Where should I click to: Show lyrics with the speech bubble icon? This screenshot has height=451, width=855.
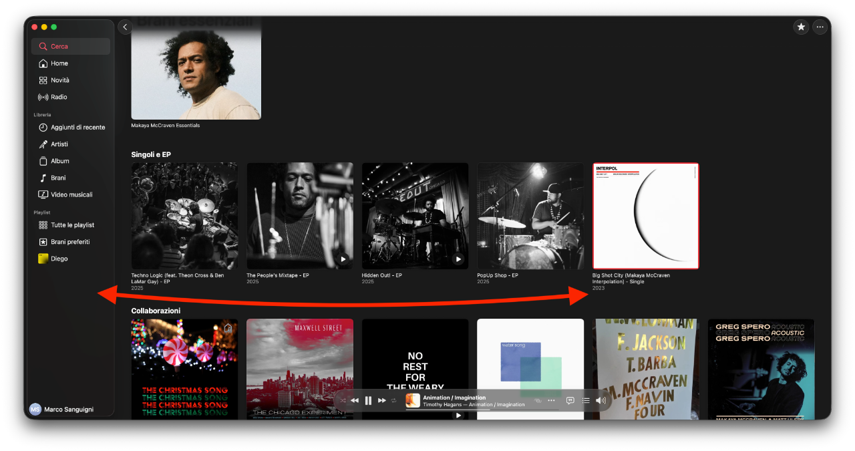coord(570,400)
